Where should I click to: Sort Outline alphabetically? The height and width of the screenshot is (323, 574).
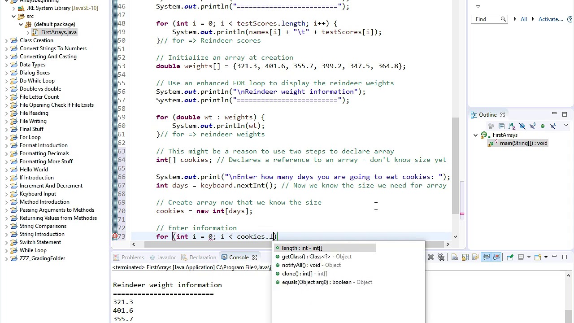(x=512, y=126)
